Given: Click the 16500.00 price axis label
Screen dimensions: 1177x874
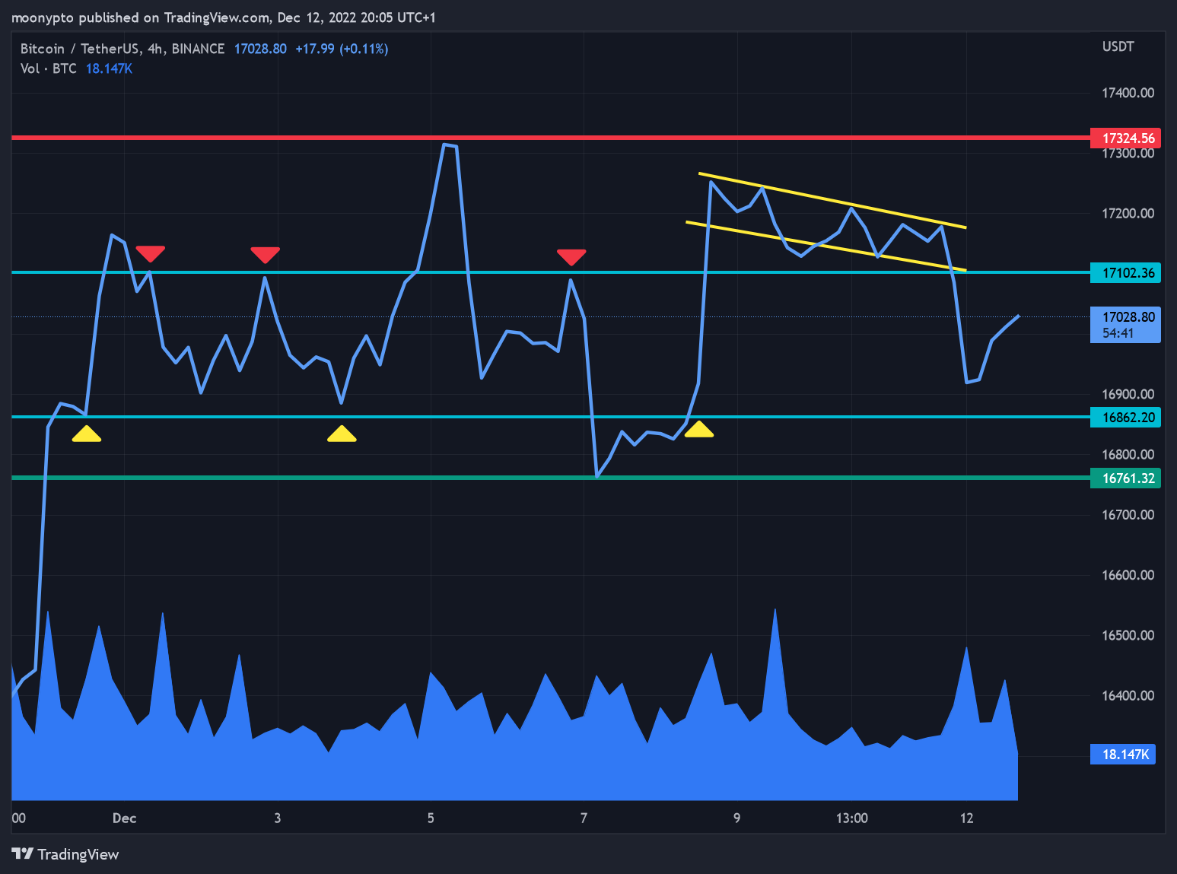Looking at the screenshot, I should click(x=1128, y=635).
